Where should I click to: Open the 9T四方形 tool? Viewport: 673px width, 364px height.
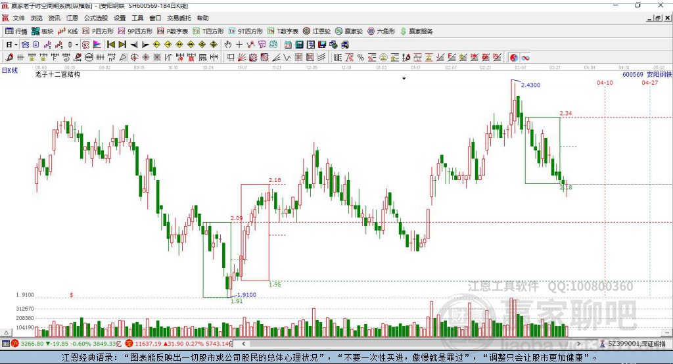(x=246, y=32)
